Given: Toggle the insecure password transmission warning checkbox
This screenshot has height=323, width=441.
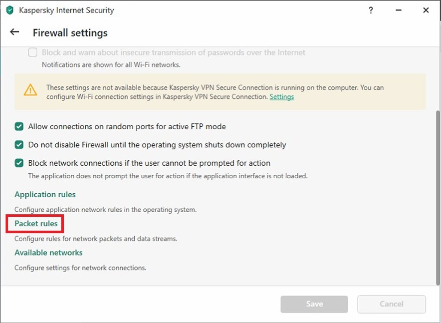Looking at the screenshot, I should (x=33, y=52).
